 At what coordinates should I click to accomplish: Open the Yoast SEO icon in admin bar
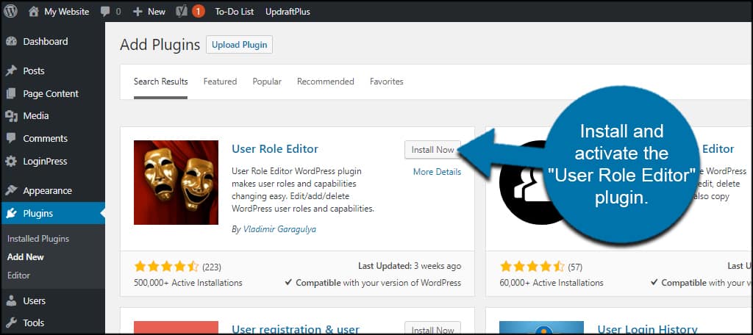click(182, 12)
